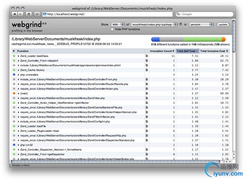Open file icon for Filter/Inflector.php row
This screenshot has width=245, height=180.
(x=147, y=117)
